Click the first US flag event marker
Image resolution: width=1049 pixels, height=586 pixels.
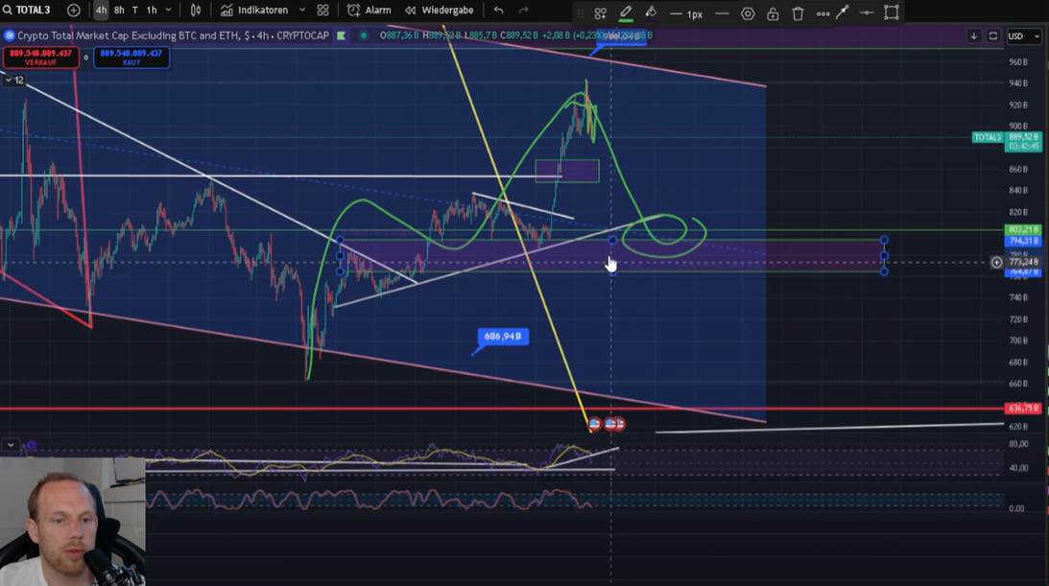(x=595, y=424)
